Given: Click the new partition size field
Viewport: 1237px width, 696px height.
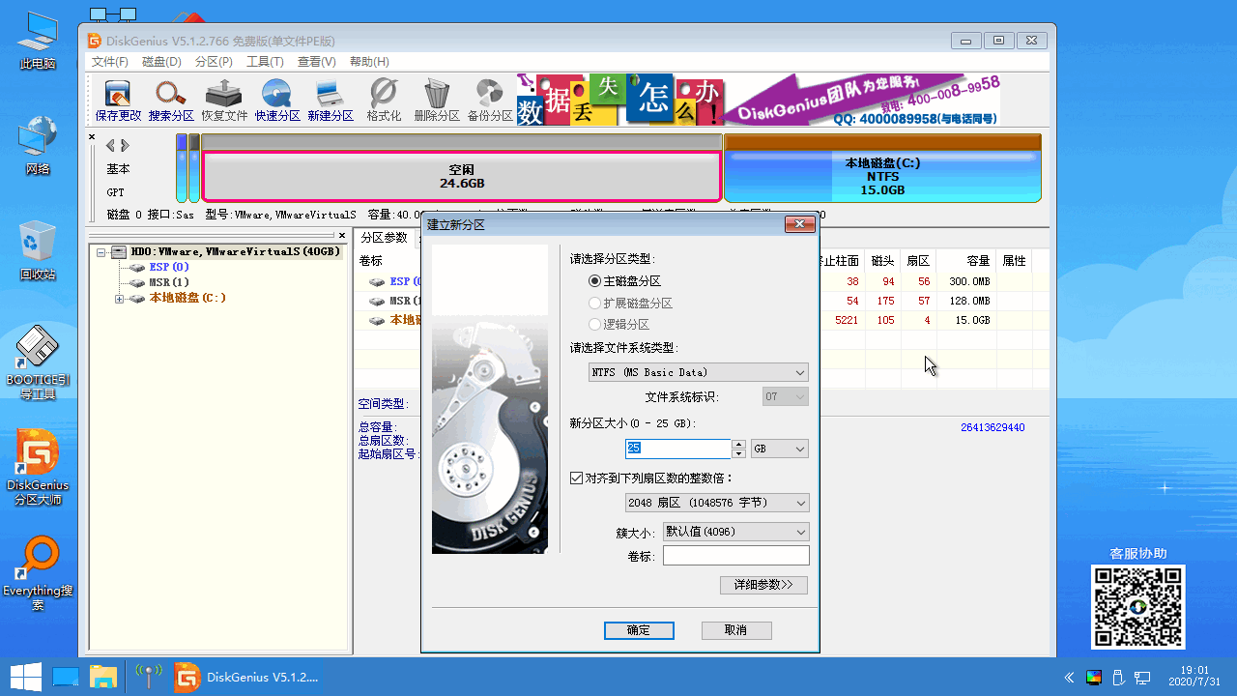Looking at the screenshot, I should pos(677,449).
